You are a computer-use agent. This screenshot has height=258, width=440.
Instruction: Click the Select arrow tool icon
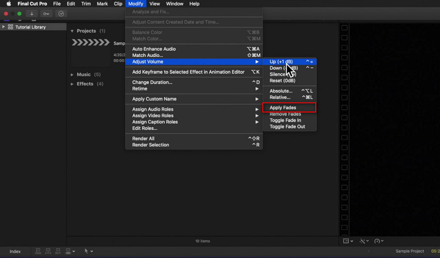(x=86, y=251)
